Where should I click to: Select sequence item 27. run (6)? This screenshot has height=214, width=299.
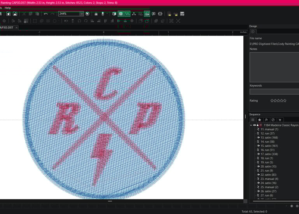tap(267, 195)
